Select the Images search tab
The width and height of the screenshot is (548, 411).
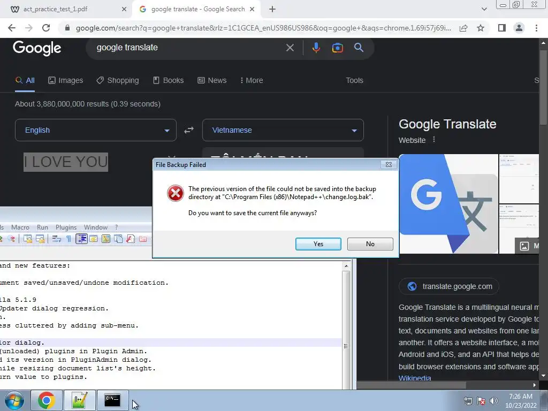pyautogui.click(x=65, y=80)
